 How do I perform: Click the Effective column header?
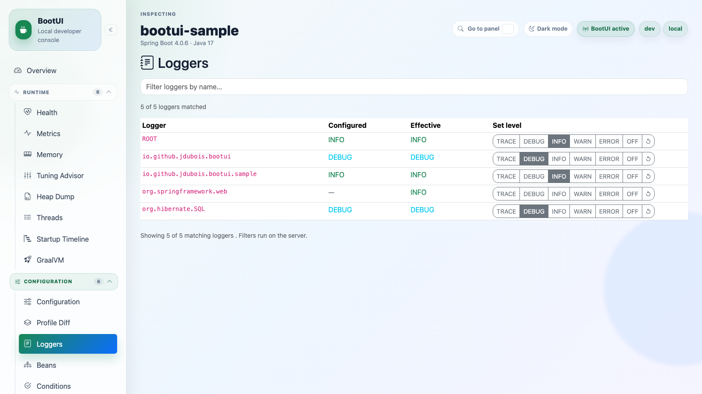[425, 125]
